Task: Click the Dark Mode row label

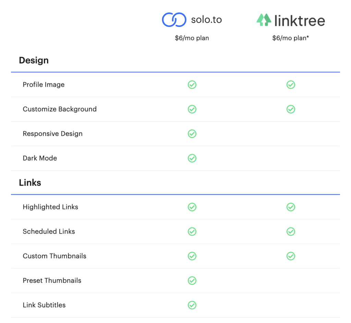Action: point(40,158)
